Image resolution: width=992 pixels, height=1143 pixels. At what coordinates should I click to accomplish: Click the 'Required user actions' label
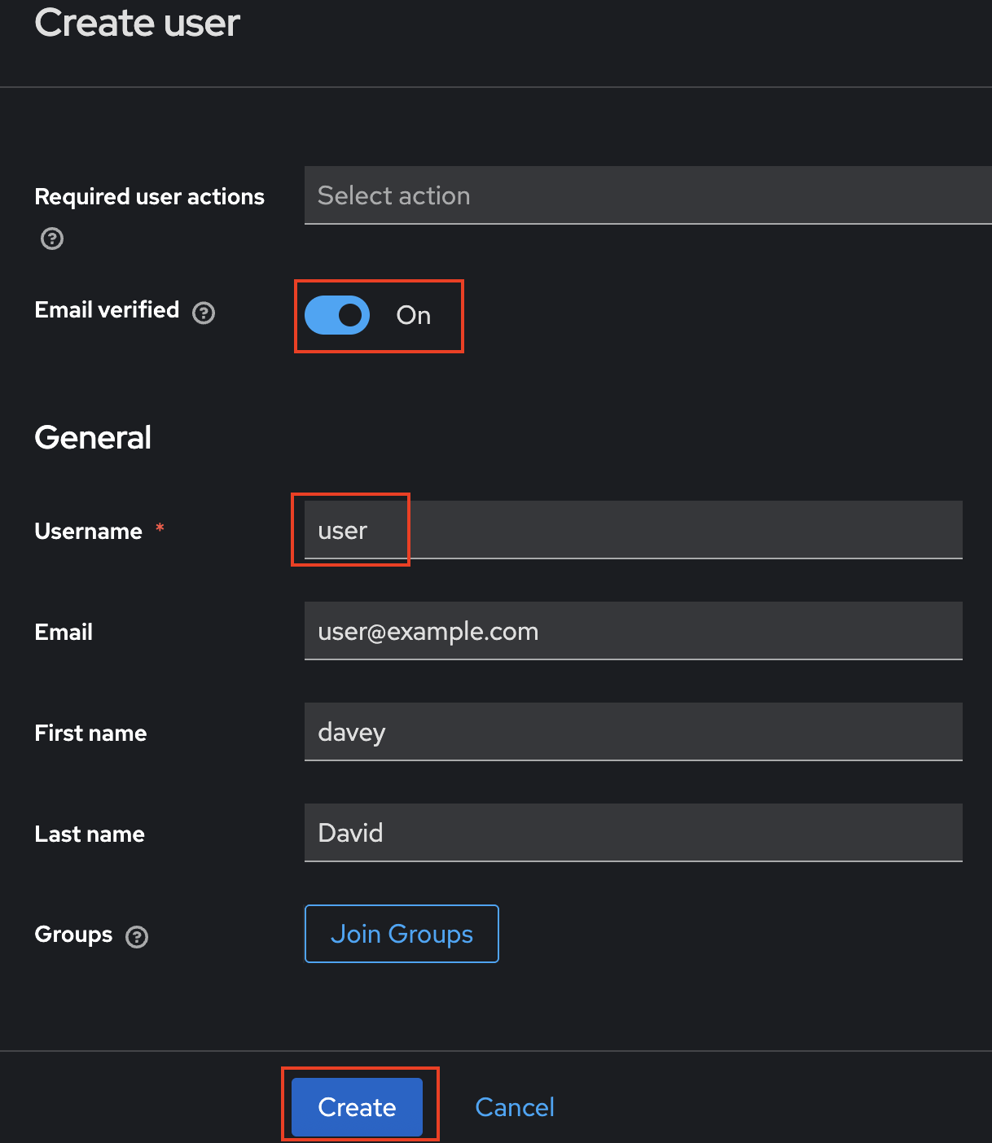click(149, 196)
